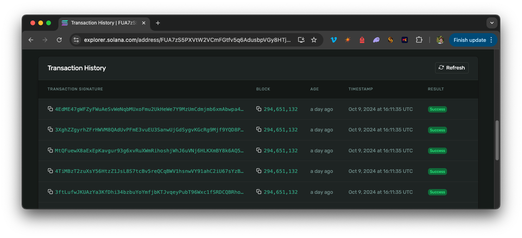Copy signature starting with 3XghZZgyrhZFr
This screenshot has height=238, width=522.
[50, 129]
